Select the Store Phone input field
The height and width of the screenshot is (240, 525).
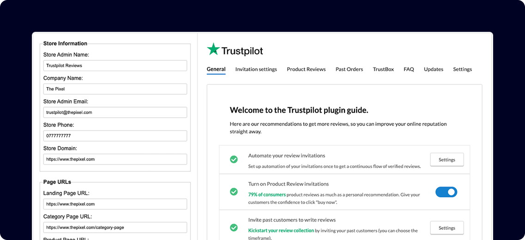pyautogui.click(x=115, y=136)
